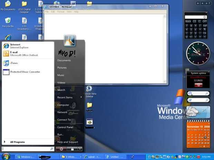Open Help and Support
Screen dimensions: 214x160
68,142
